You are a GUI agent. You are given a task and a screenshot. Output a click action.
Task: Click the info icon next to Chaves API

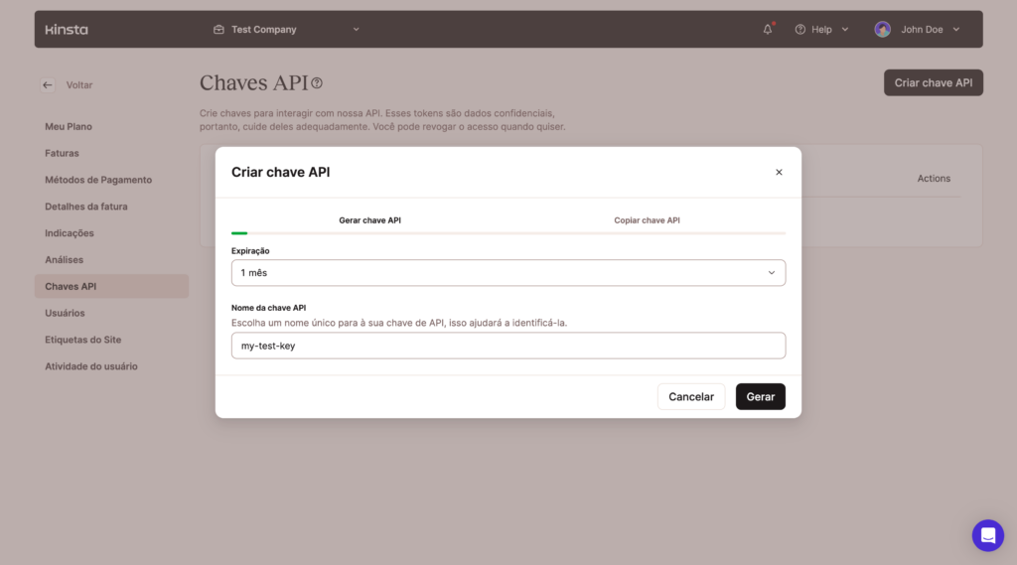click(317, 83)
